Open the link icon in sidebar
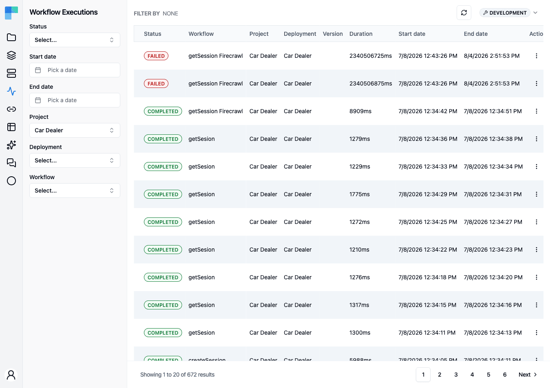 [11, 109]
